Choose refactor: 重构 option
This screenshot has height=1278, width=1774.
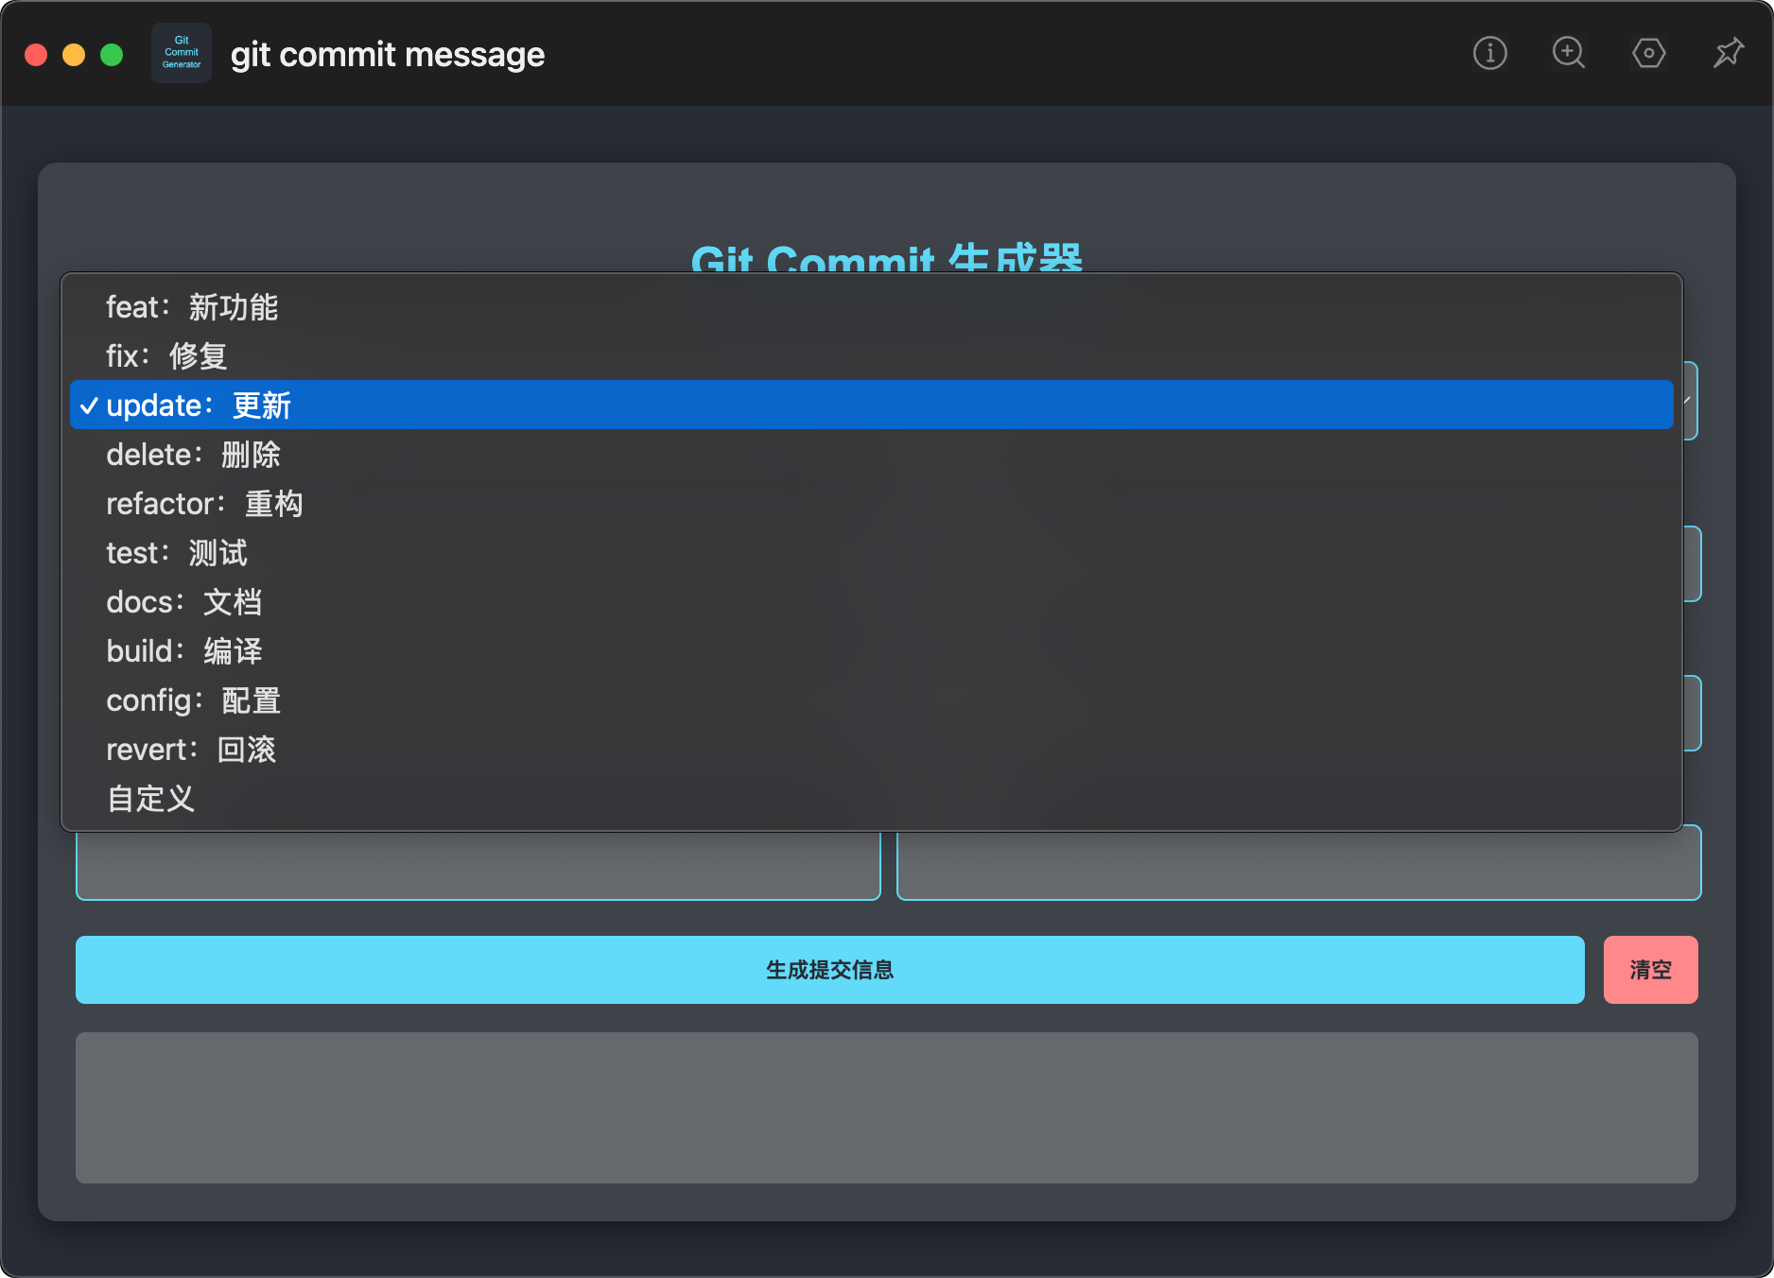click(x=872, y=503)
